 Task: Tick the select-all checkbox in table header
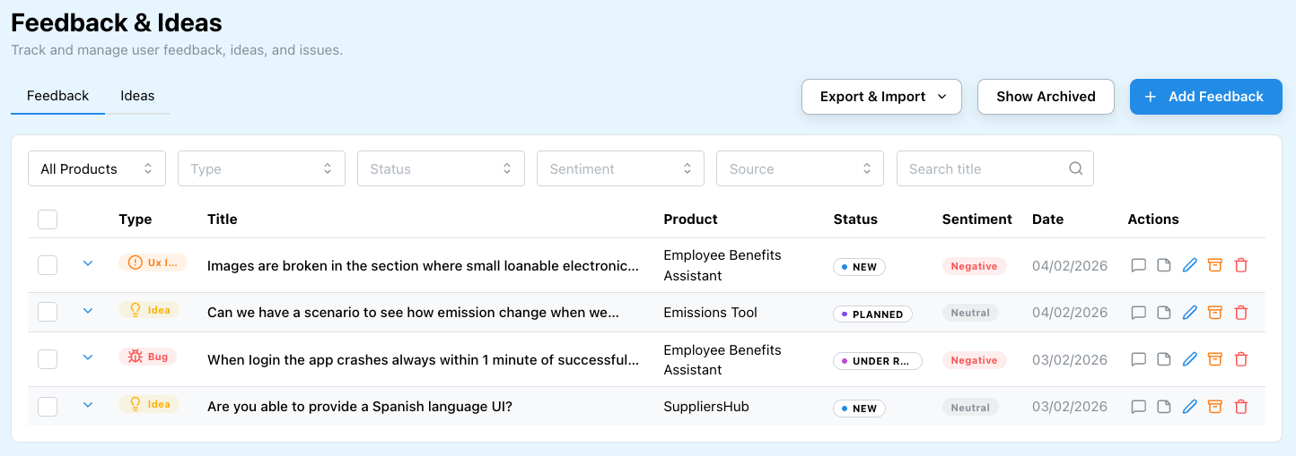48,219
